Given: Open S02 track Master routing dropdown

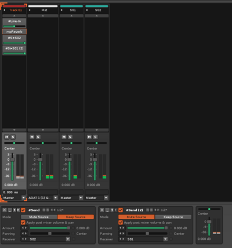Looking at the screenshot, I should (x=106, y=198).
